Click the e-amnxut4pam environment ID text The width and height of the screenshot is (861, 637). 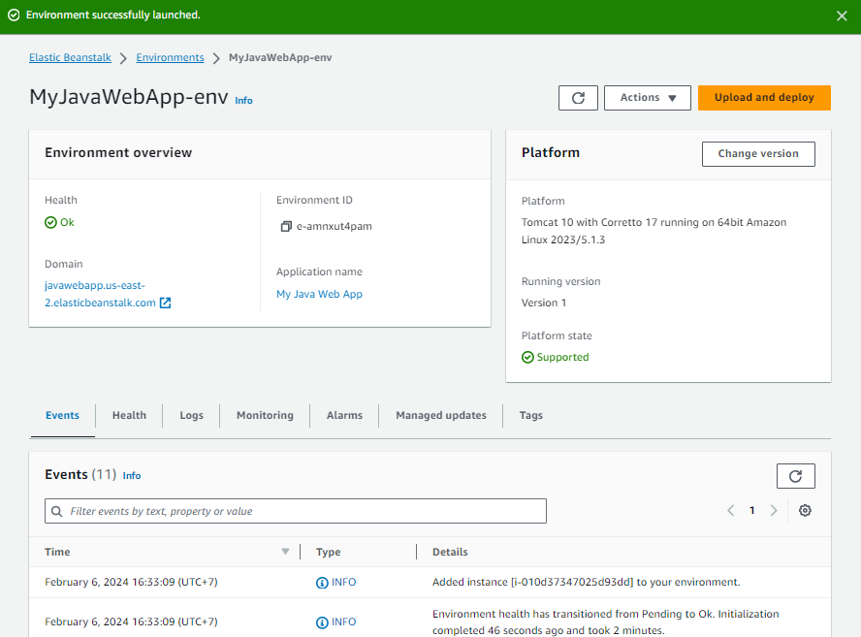pos(334,226)
